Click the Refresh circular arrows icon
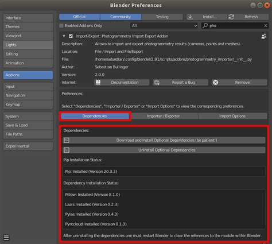272x244 pixels. point(231,17)
